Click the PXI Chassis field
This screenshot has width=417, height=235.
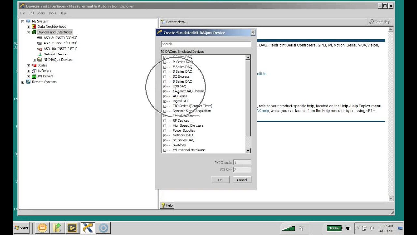click(242, 163)
